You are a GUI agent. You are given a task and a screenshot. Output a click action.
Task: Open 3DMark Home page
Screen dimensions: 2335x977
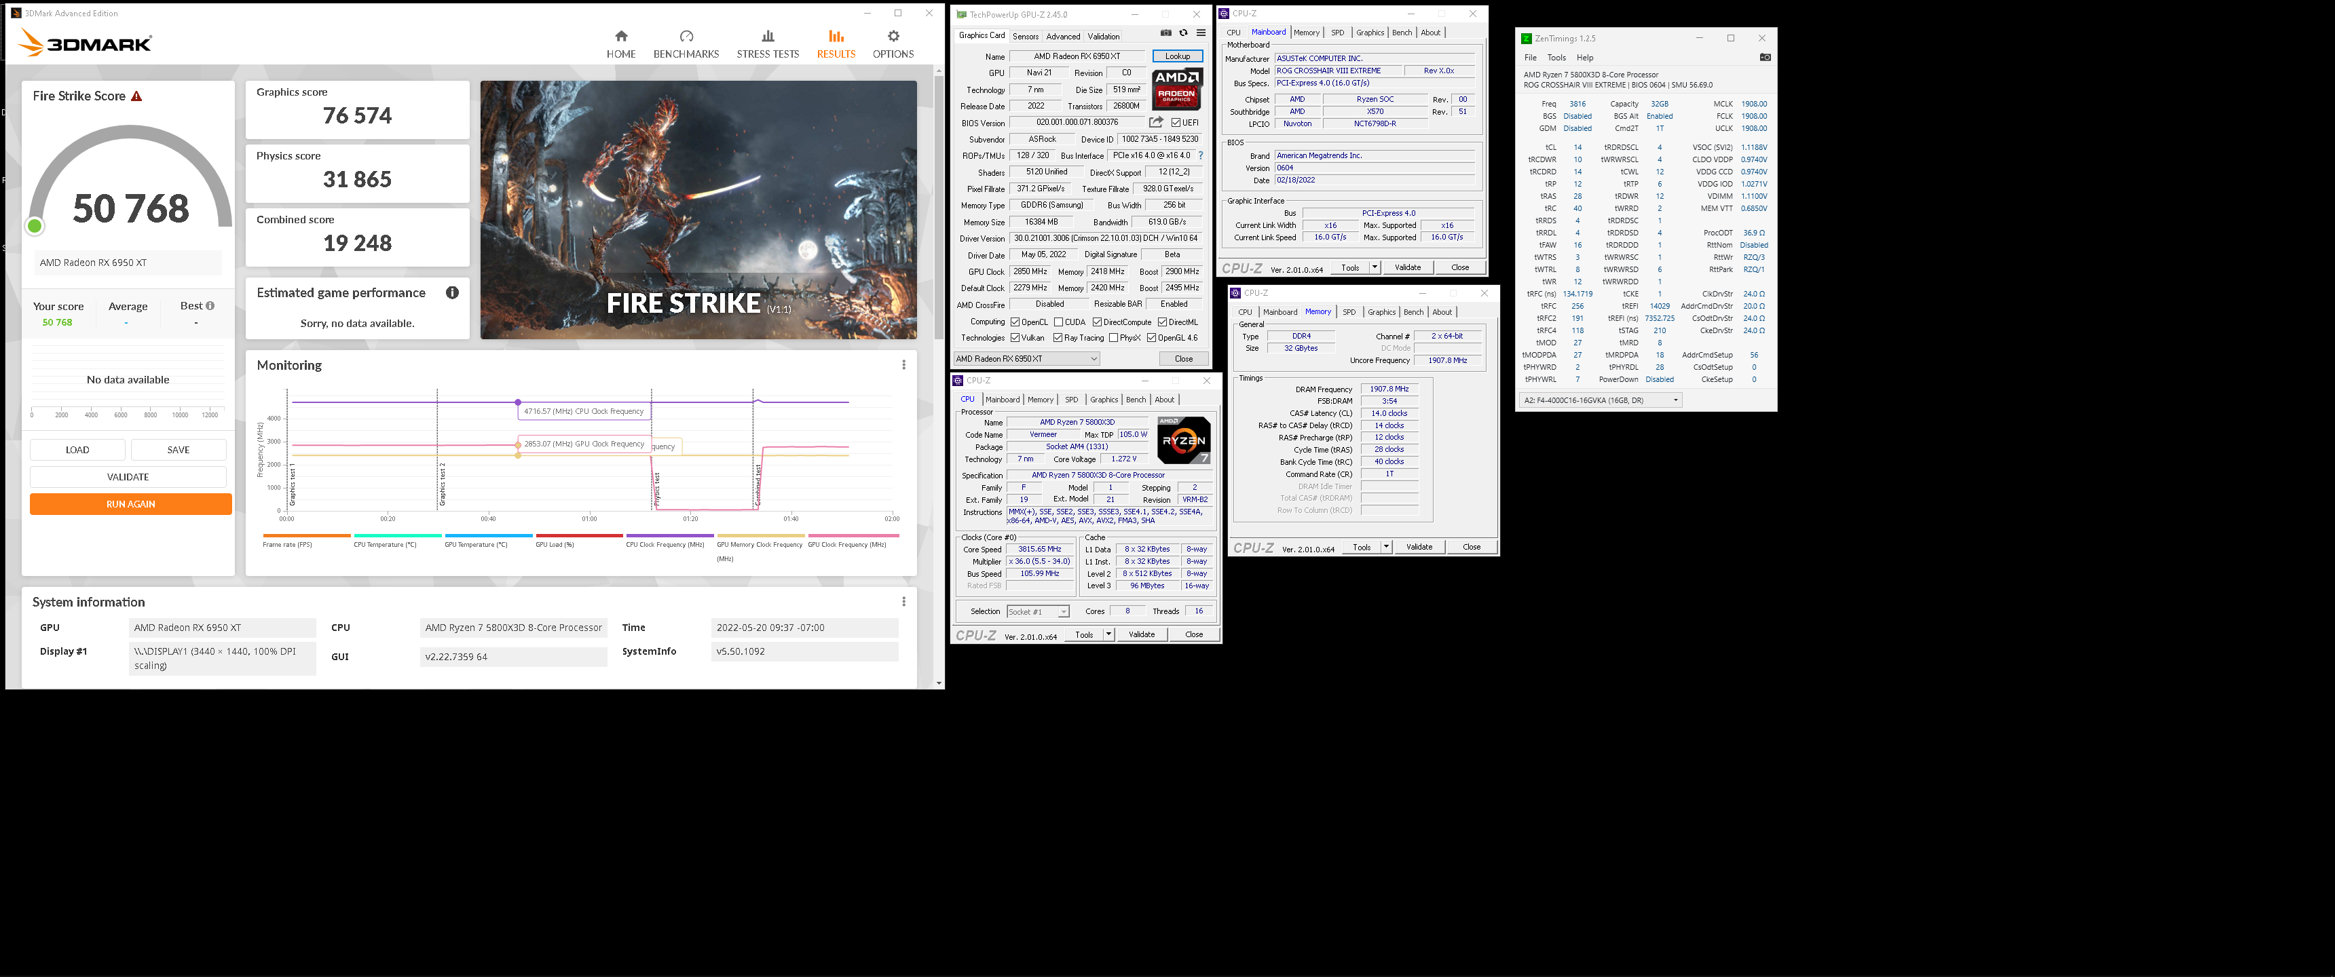[621, 43]
